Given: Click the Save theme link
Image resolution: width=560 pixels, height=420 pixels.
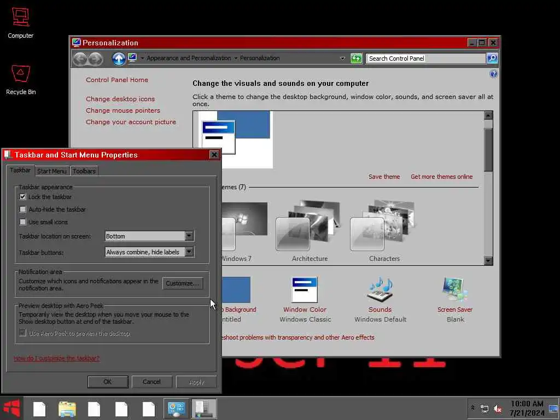Looking at the screenshot, I should [x=384, y=177].
